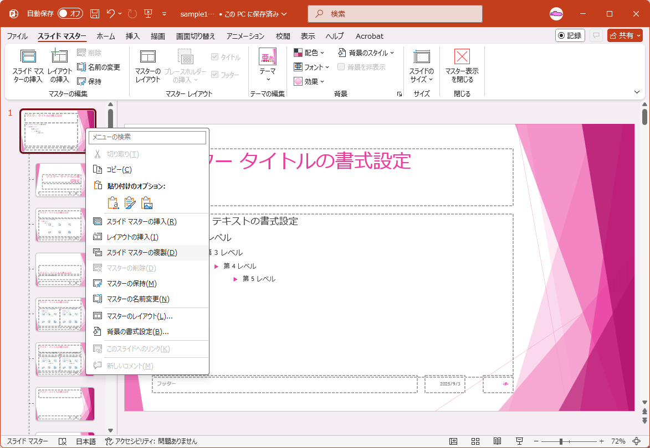Choose マスターの名前変更(N) in context menu

147,299
